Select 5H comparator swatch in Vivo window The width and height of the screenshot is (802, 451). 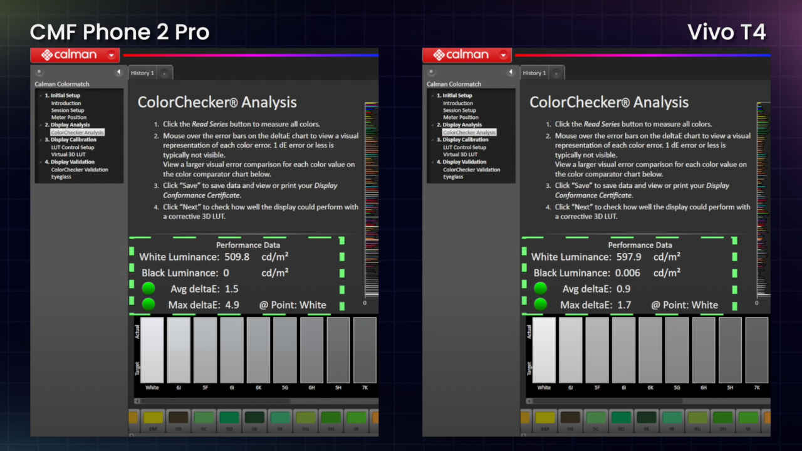pos(731,350)
